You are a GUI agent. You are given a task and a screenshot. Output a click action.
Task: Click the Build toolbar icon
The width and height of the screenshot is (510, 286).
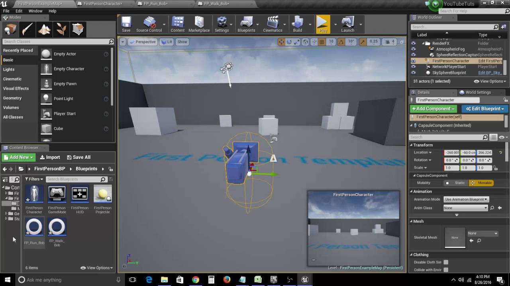tap(298, 24)
